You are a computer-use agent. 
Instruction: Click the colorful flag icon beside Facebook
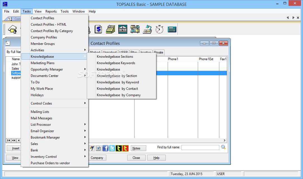tap(92, 148)
